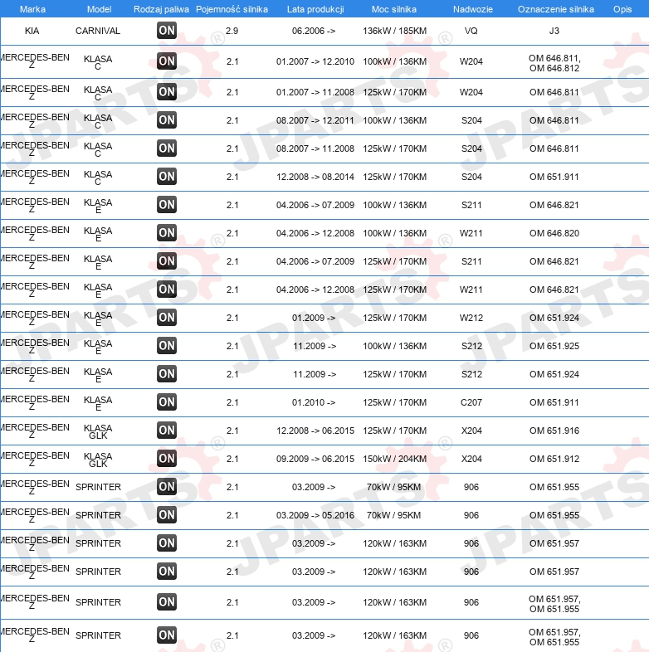The height and width of the screenshot is (652, 649).
Task: Select the 12.2008 -> 06.2015 date cell
Action: point(315,431)
